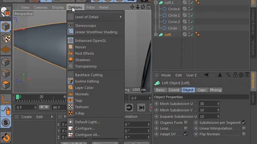Toggle Transparency display option
Viewport: 257px width, 144px height.
click(x=96, y=66)
